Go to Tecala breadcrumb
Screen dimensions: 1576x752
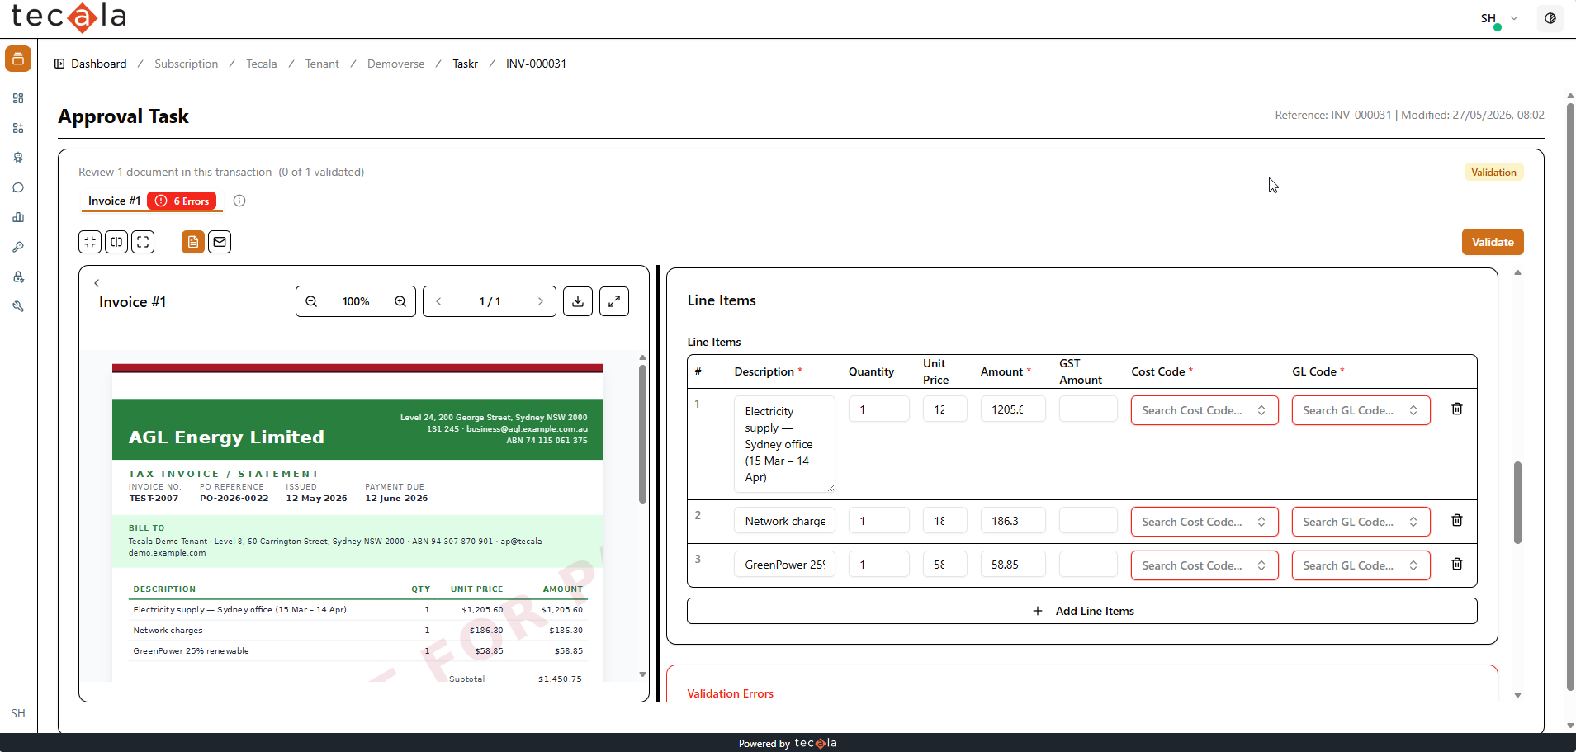tap(262, 64)
